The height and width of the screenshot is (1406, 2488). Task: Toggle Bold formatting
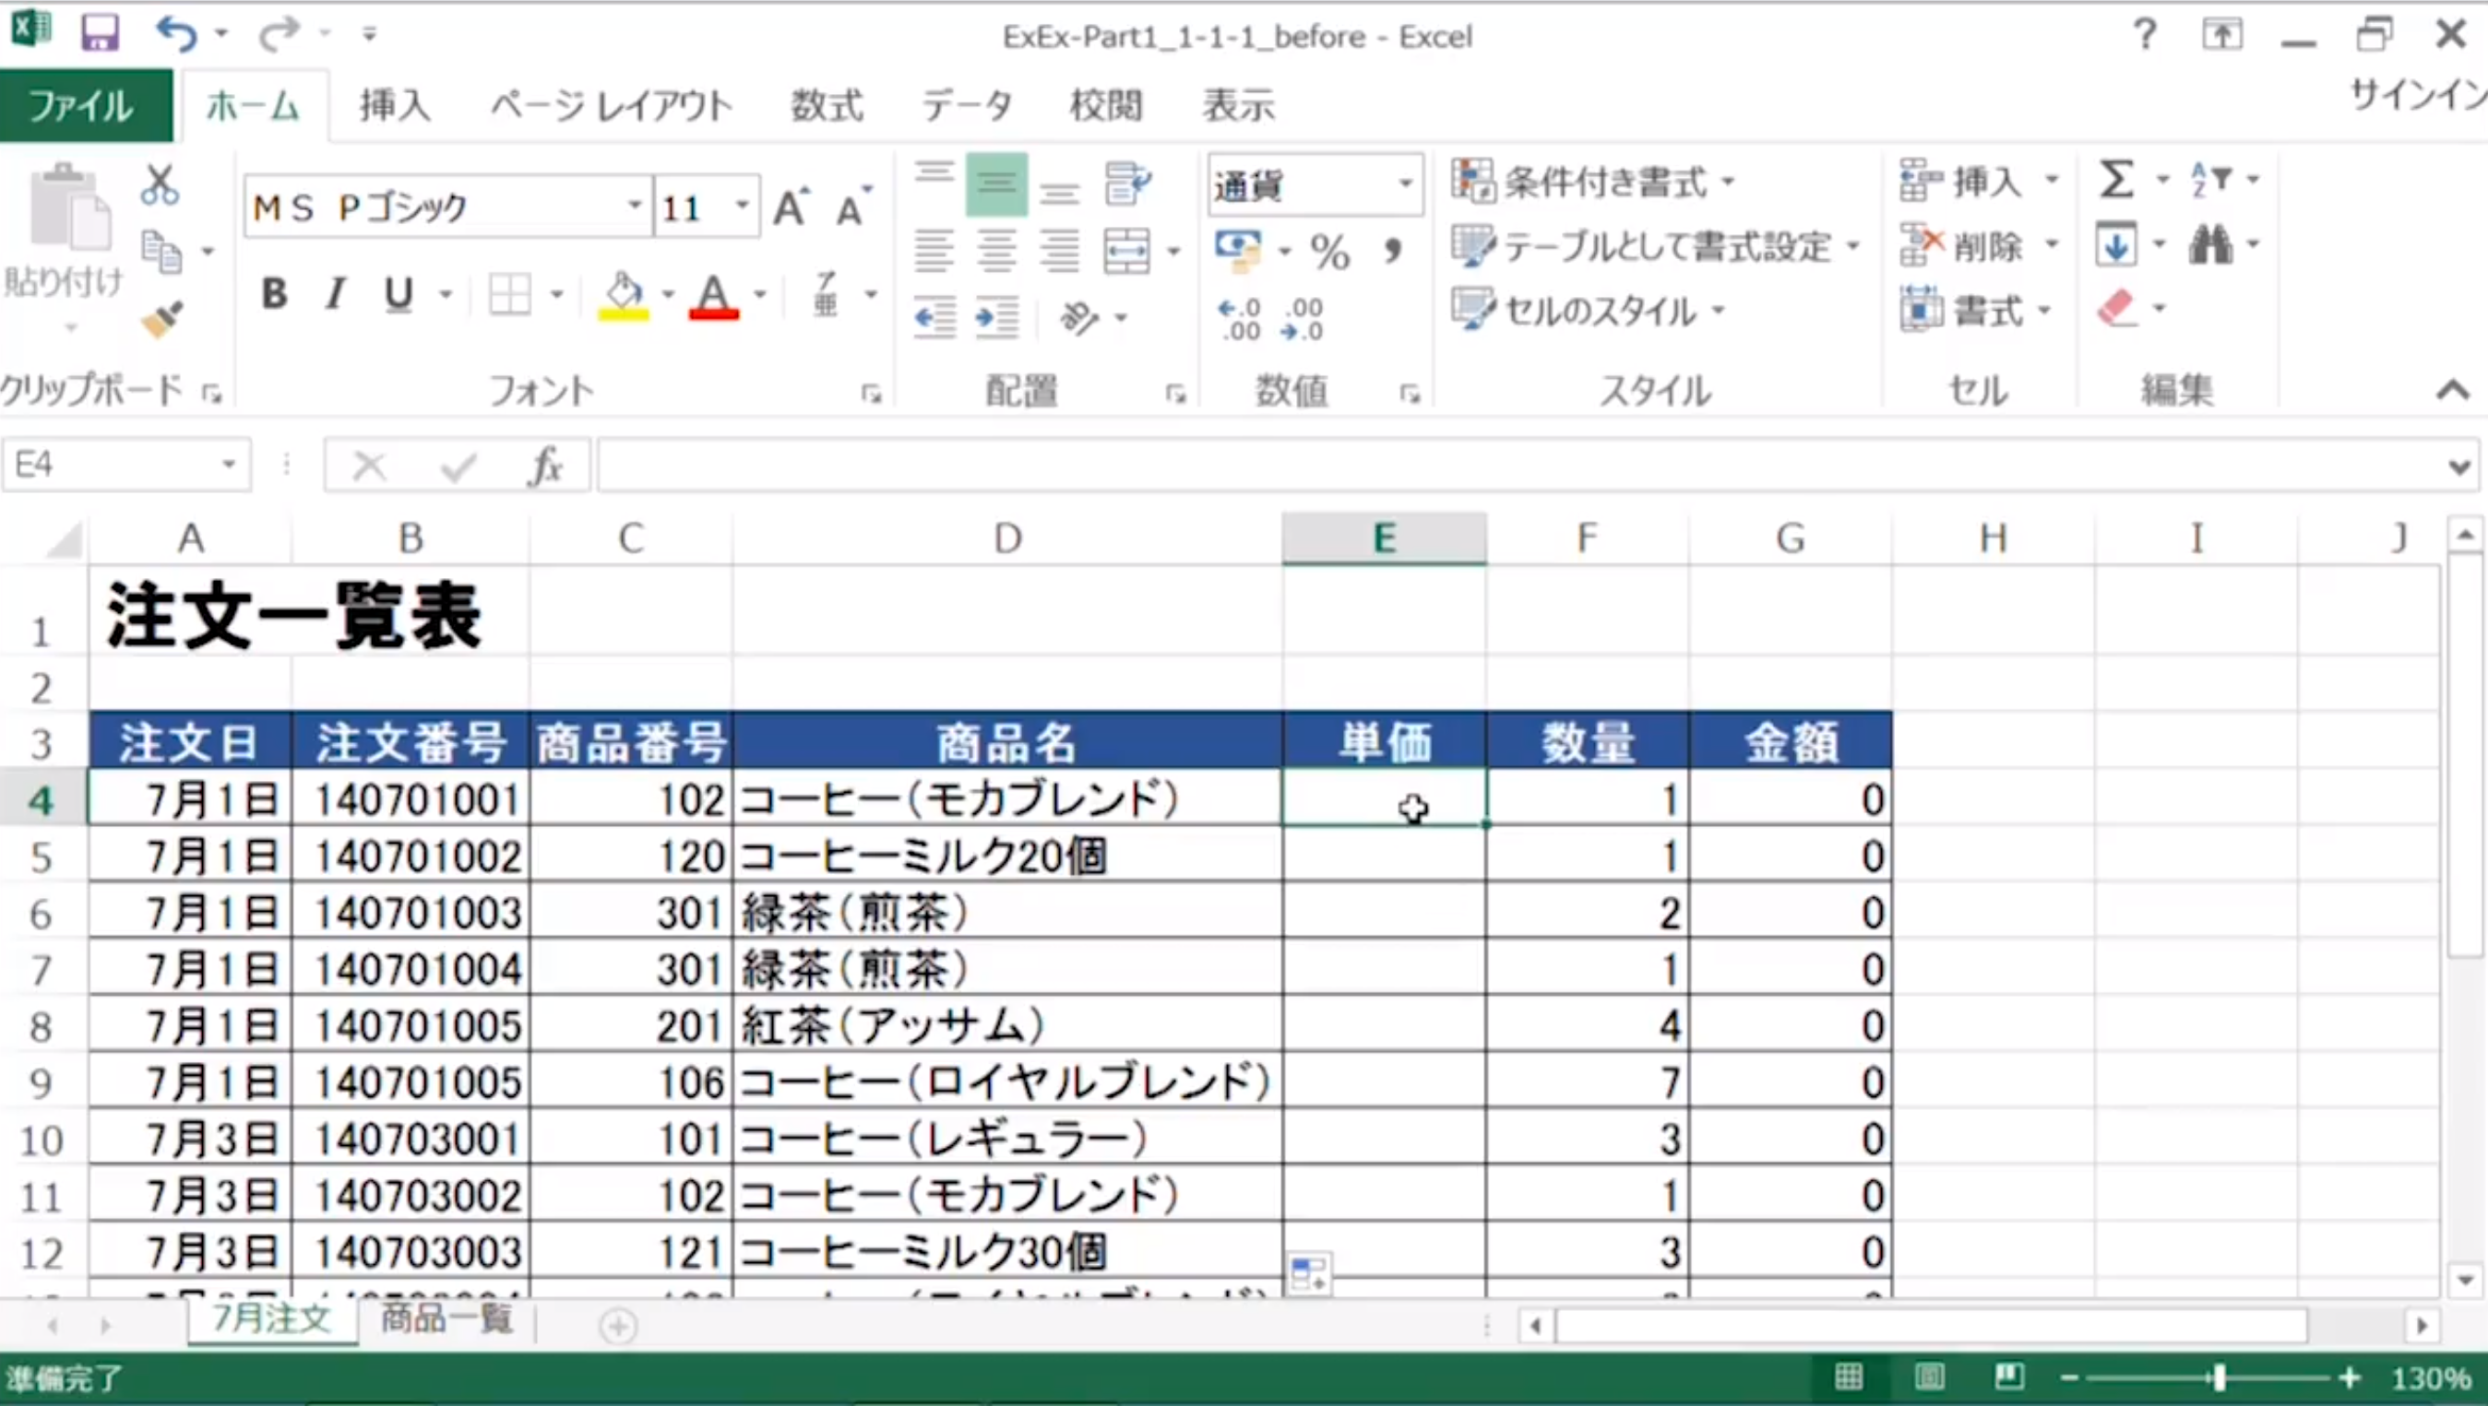pos(274,293)
